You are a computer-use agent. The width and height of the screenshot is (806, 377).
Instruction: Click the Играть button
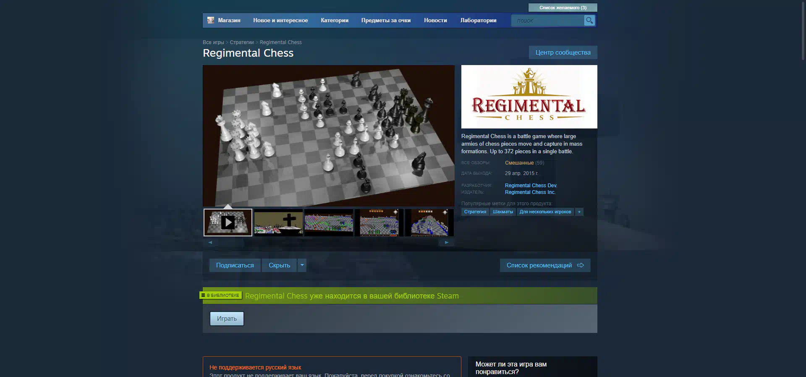tap(227, 319)
